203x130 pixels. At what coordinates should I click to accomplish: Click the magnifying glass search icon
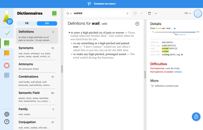click(68, 13)
